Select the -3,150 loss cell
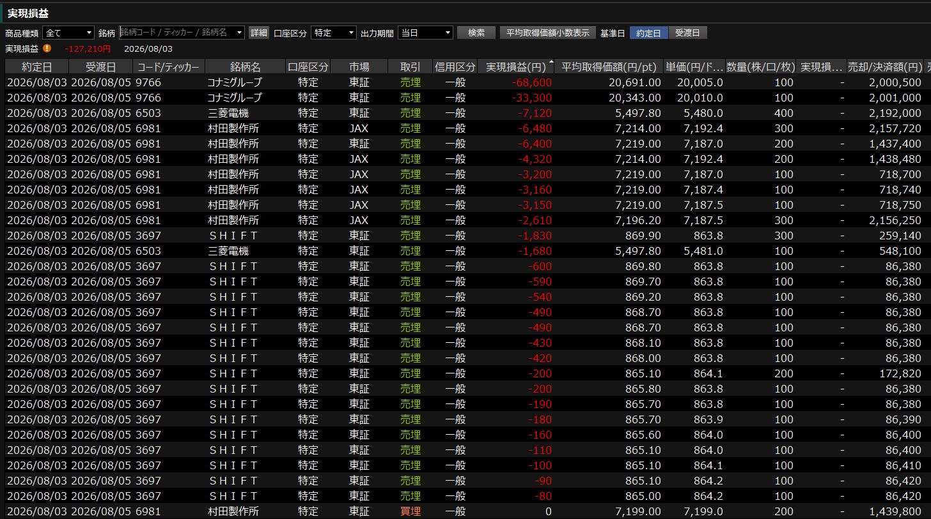 (x=535, y=205)
